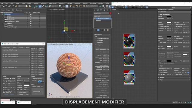Click the Bind to Space Warp icon
Viewport: 192px width, 108px height.
pyautogui.click(x=16, y=6)
